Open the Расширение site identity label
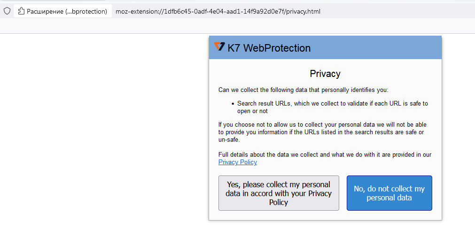Viewport: 475px width, 236px height. coord(66,11)
